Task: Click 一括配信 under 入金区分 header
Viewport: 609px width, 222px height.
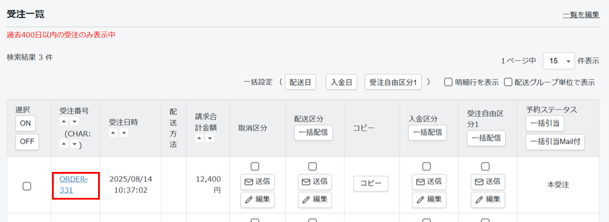Action: [428, 132]
